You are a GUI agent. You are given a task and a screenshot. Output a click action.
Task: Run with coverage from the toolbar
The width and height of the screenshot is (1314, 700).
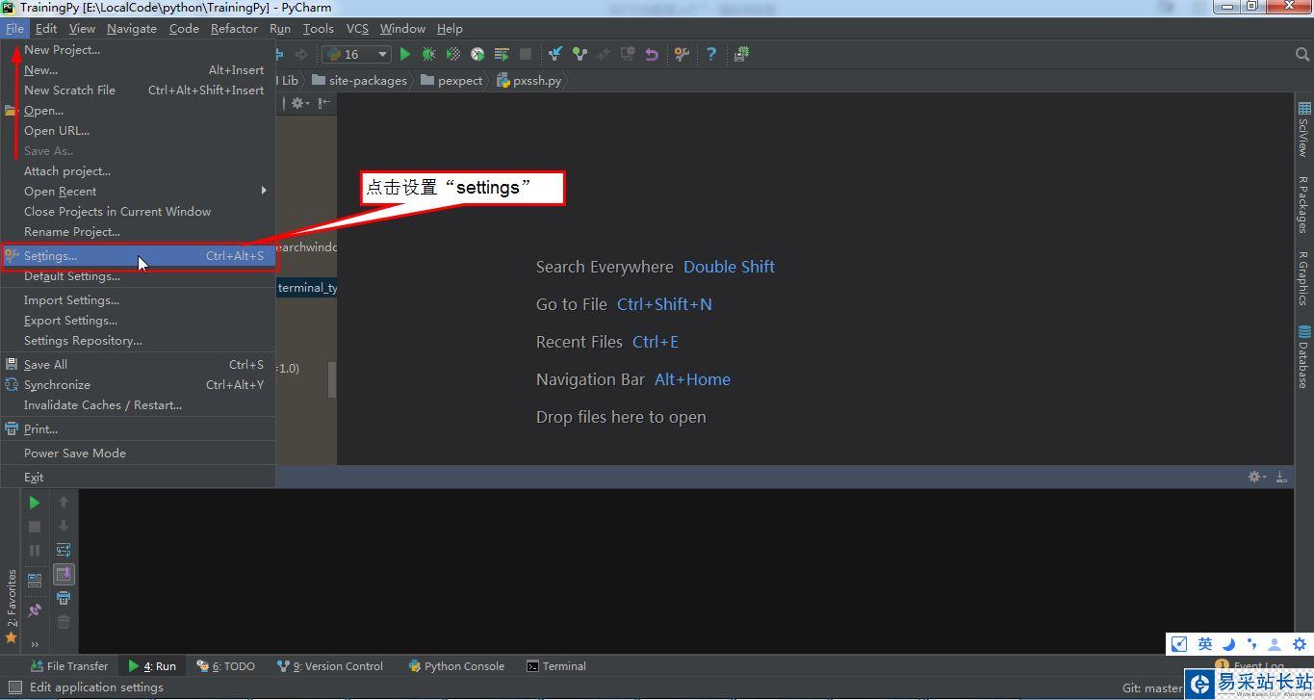click(x=453, y=54)
